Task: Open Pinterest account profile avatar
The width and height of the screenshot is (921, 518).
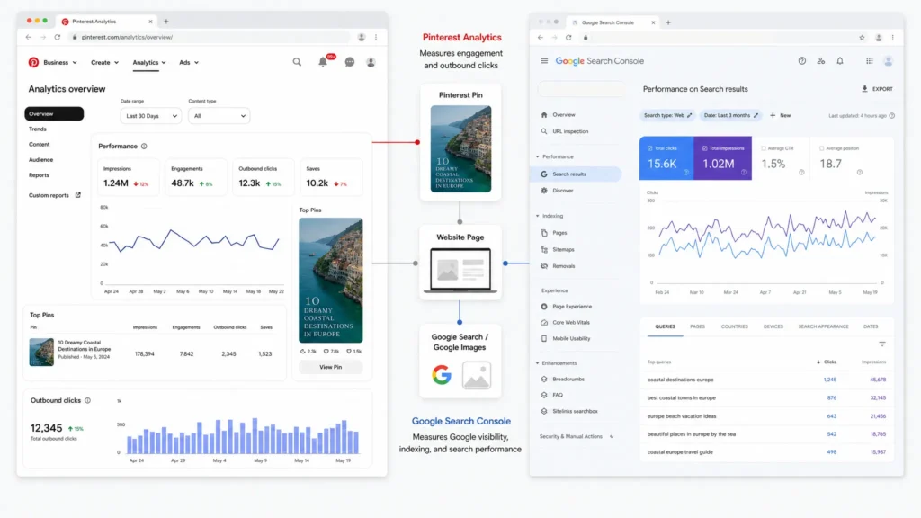Action: (x=371, y=62)
